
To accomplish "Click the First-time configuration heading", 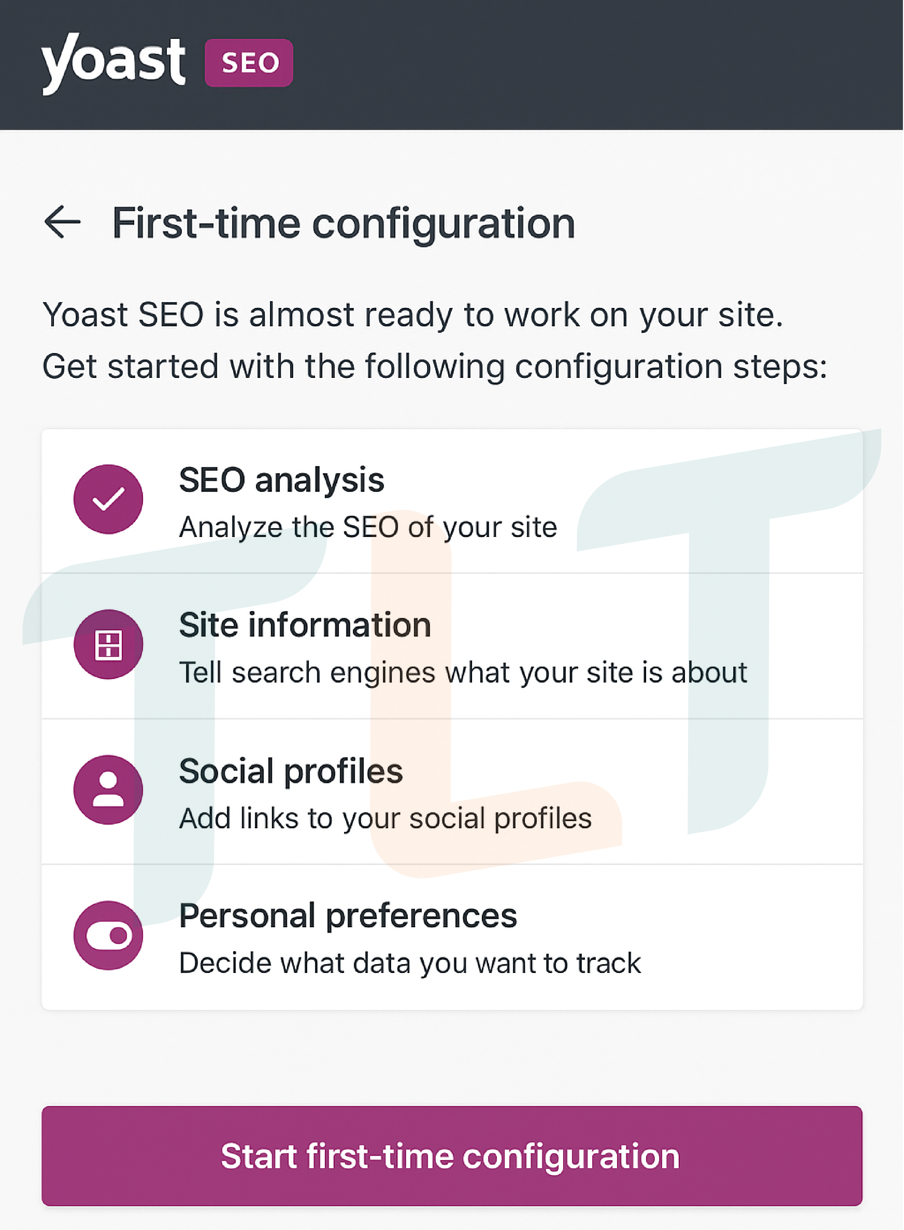I will click(344, 223).
